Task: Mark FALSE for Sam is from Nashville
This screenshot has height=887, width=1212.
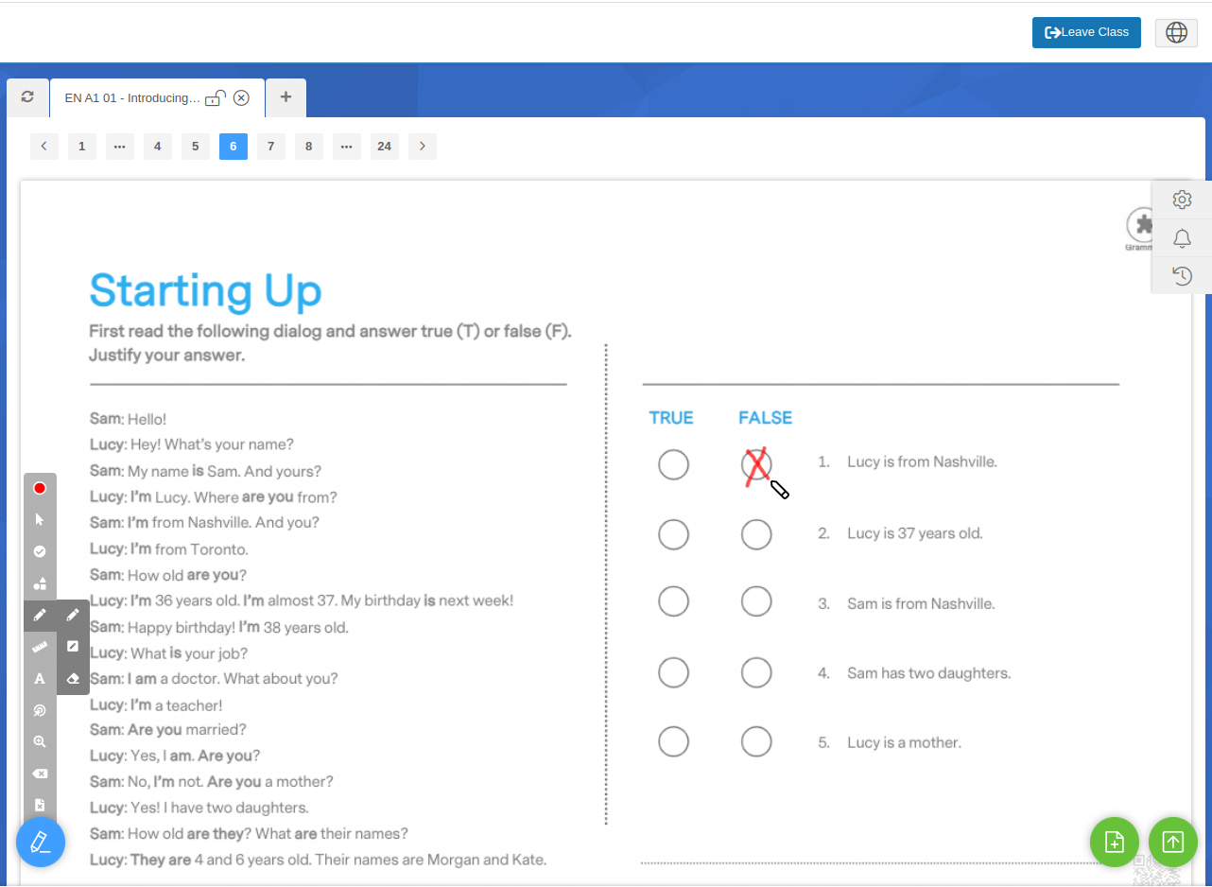Action: click(756, 600)
